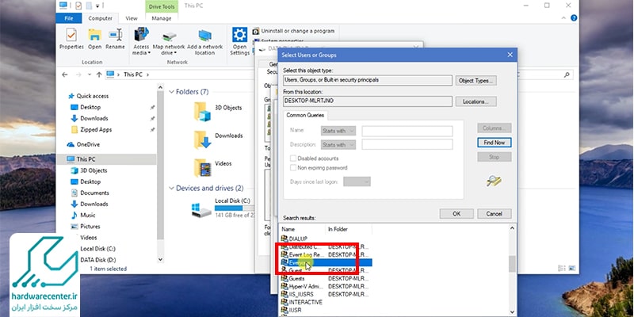Image resolution: width=634 pixels, height=317 pixels.
Task: Click the Name query text field
Action: pos(407,131)
